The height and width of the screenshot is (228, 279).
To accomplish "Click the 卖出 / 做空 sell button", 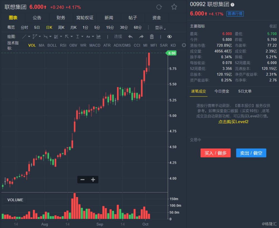I will click(251, 153).
